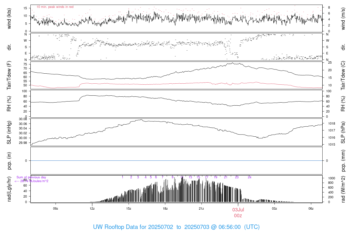Click the purple hour '13' radiation label
Image resolution: width=353 pixels, height=241 pixels.
(x=190, y=177)
